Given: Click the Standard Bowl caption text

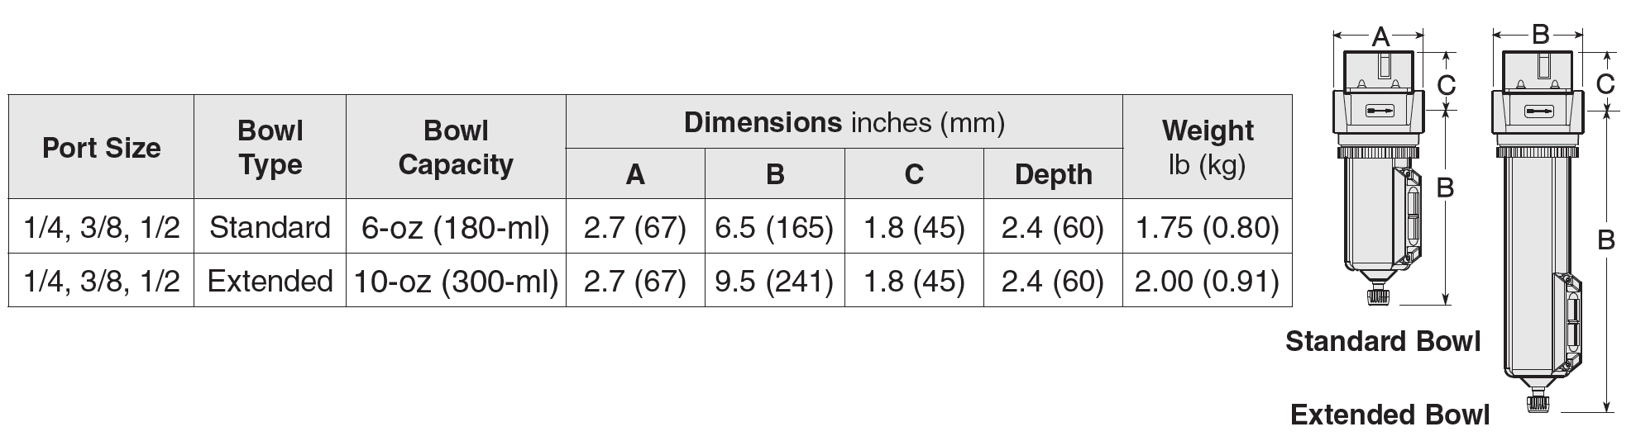Looking at the screenshot, I should tap(1382, 341).
